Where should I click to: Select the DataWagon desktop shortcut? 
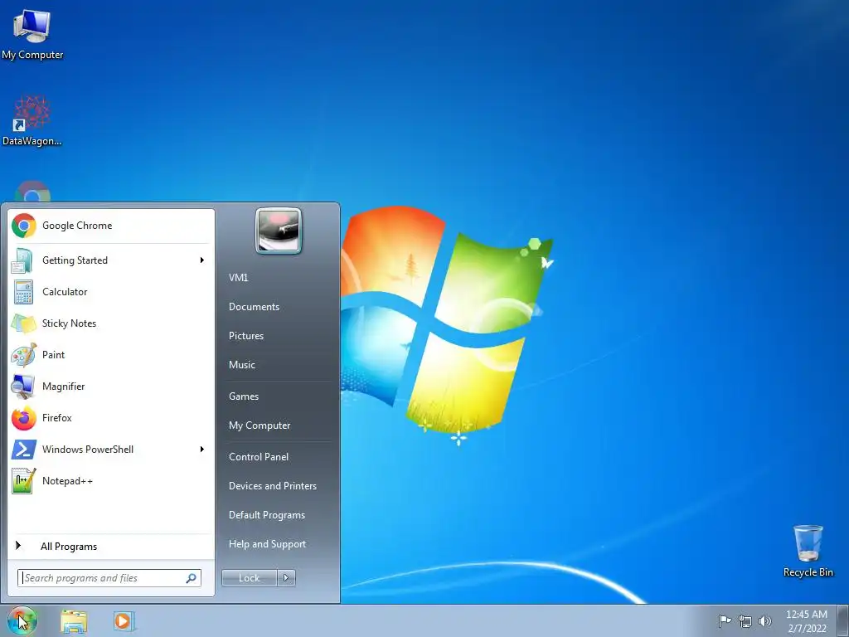point(32,121)
